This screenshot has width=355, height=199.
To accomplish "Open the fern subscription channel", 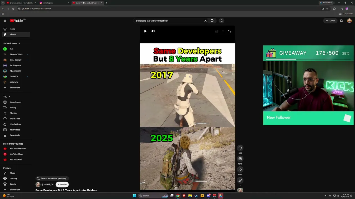I will (16, 49).
